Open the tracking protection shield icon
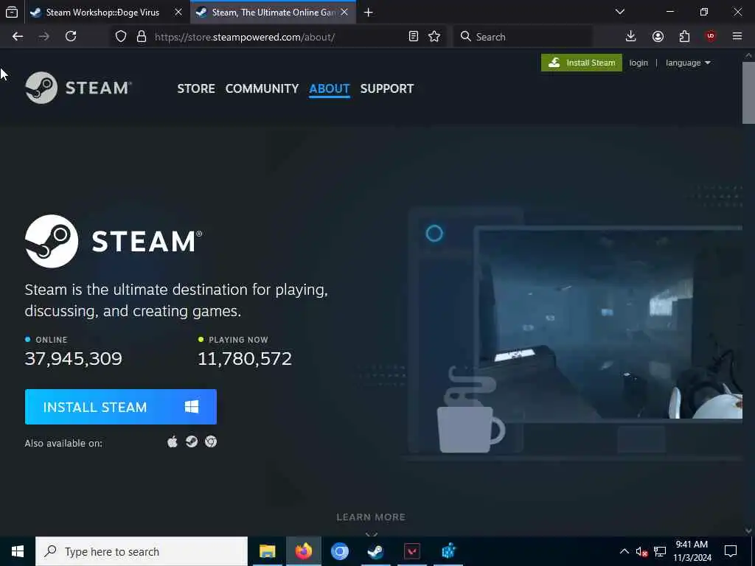The width and height of the screenshot is (755, 566). (x=121, y=37)
